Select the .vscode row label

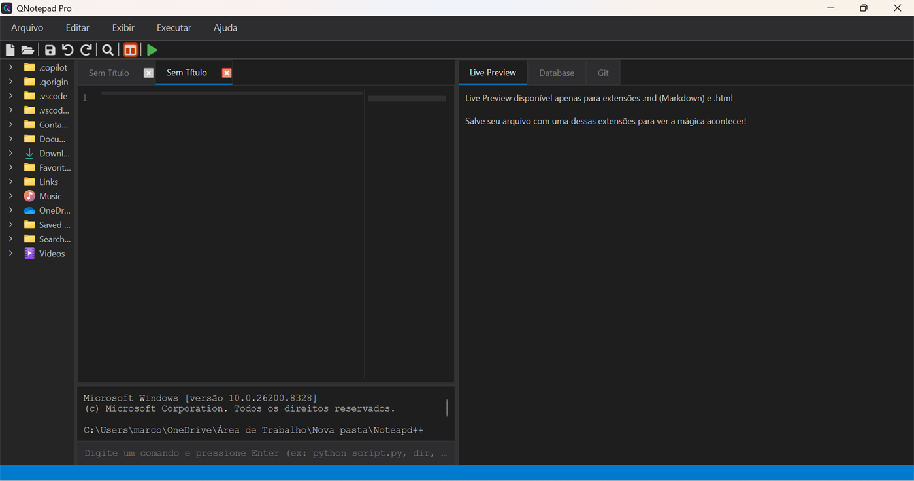tap(53, 96)
